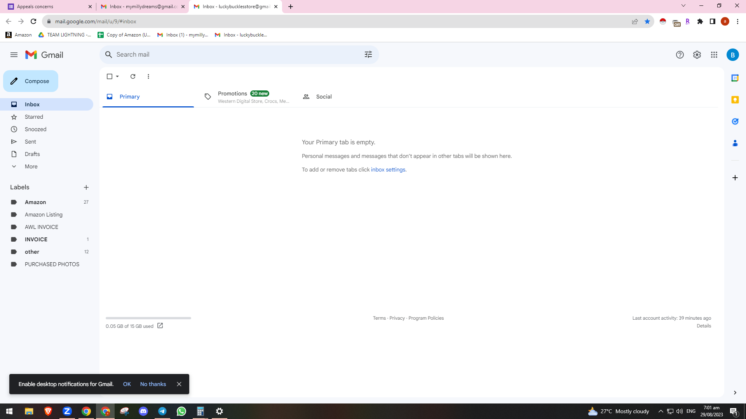Share this page icon in address bar
The image size is (746, 419).
tap(635, 21)
